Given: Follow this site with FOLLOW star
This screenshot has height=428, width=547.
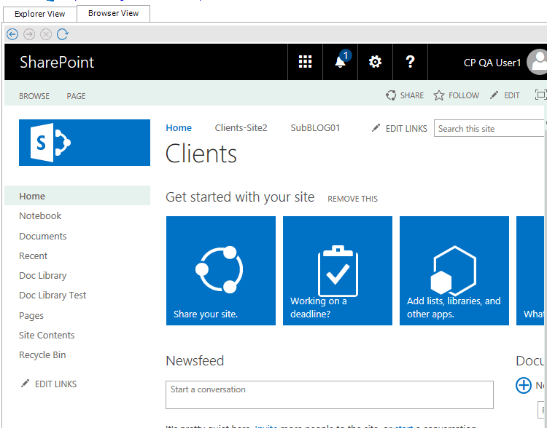Looking at the screenshot, I should pyautogui.click(x=457, y=95).
